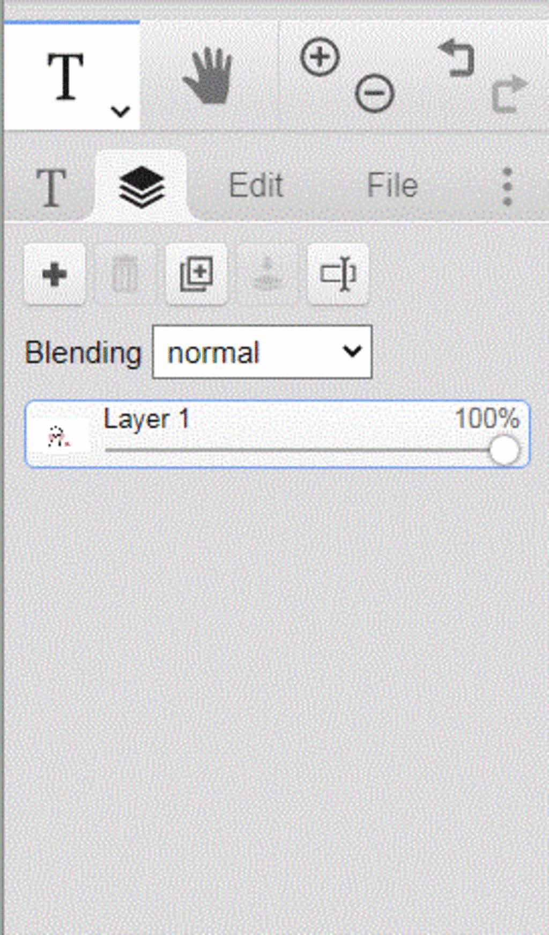Screen dimensions: 549x935
Task: Activate the Hand pan tool
Action: tap(208, 75)
